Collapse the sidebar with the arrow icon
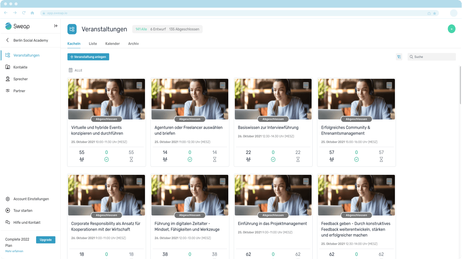 (x=56, y=26)
